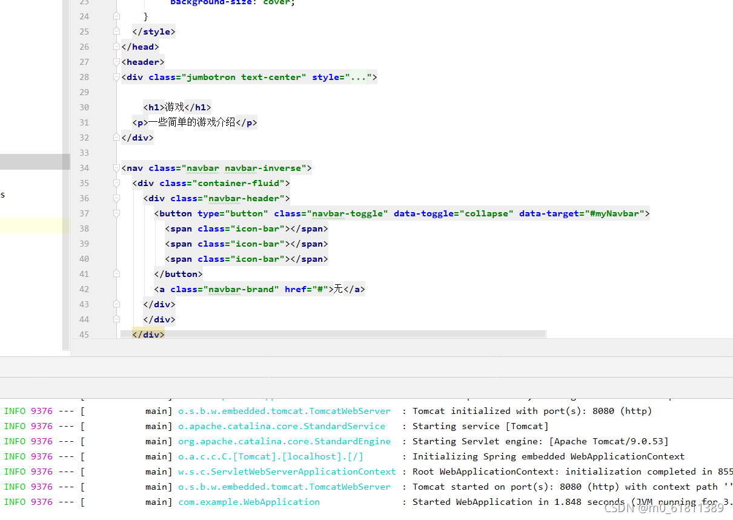Click line number 30 in the gutter
This screenshot has width=733, height=520.
point(84,107)
